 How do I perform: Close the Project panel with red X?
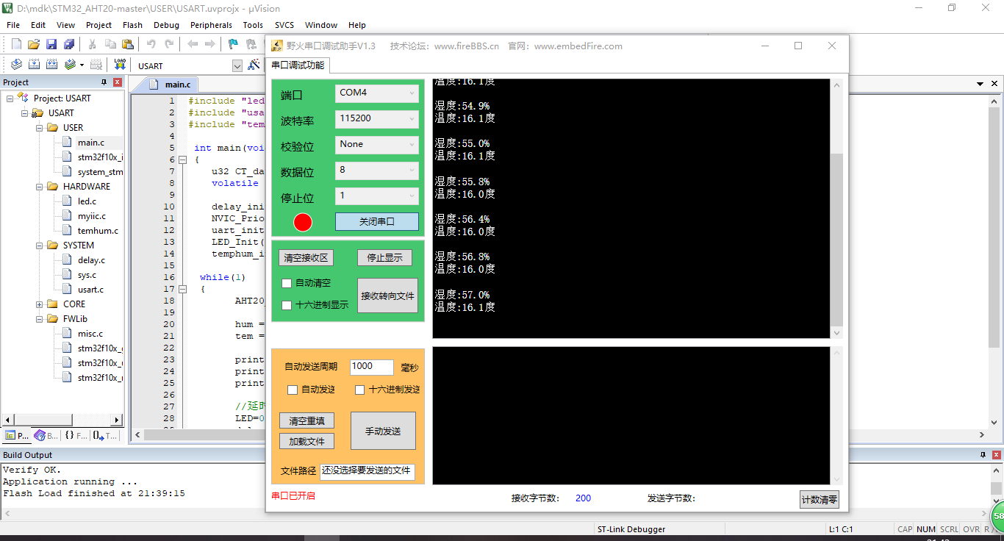[118, 82]
